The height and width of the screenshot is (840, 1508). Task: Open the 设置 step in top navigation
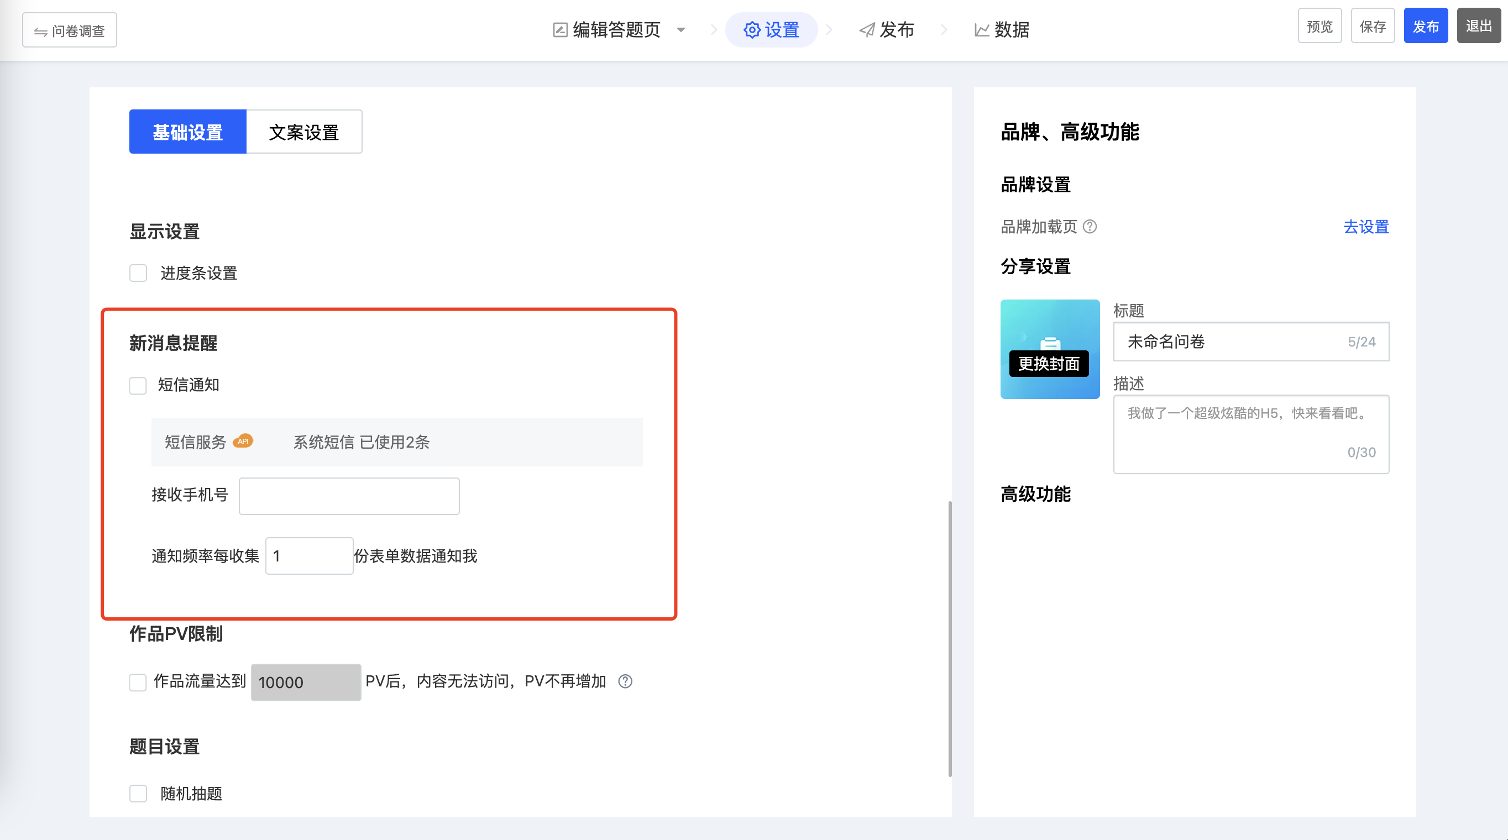click(x=771, y=30)
